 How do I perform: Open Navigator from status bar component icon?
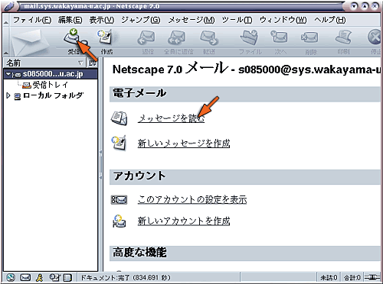[11, 277]
